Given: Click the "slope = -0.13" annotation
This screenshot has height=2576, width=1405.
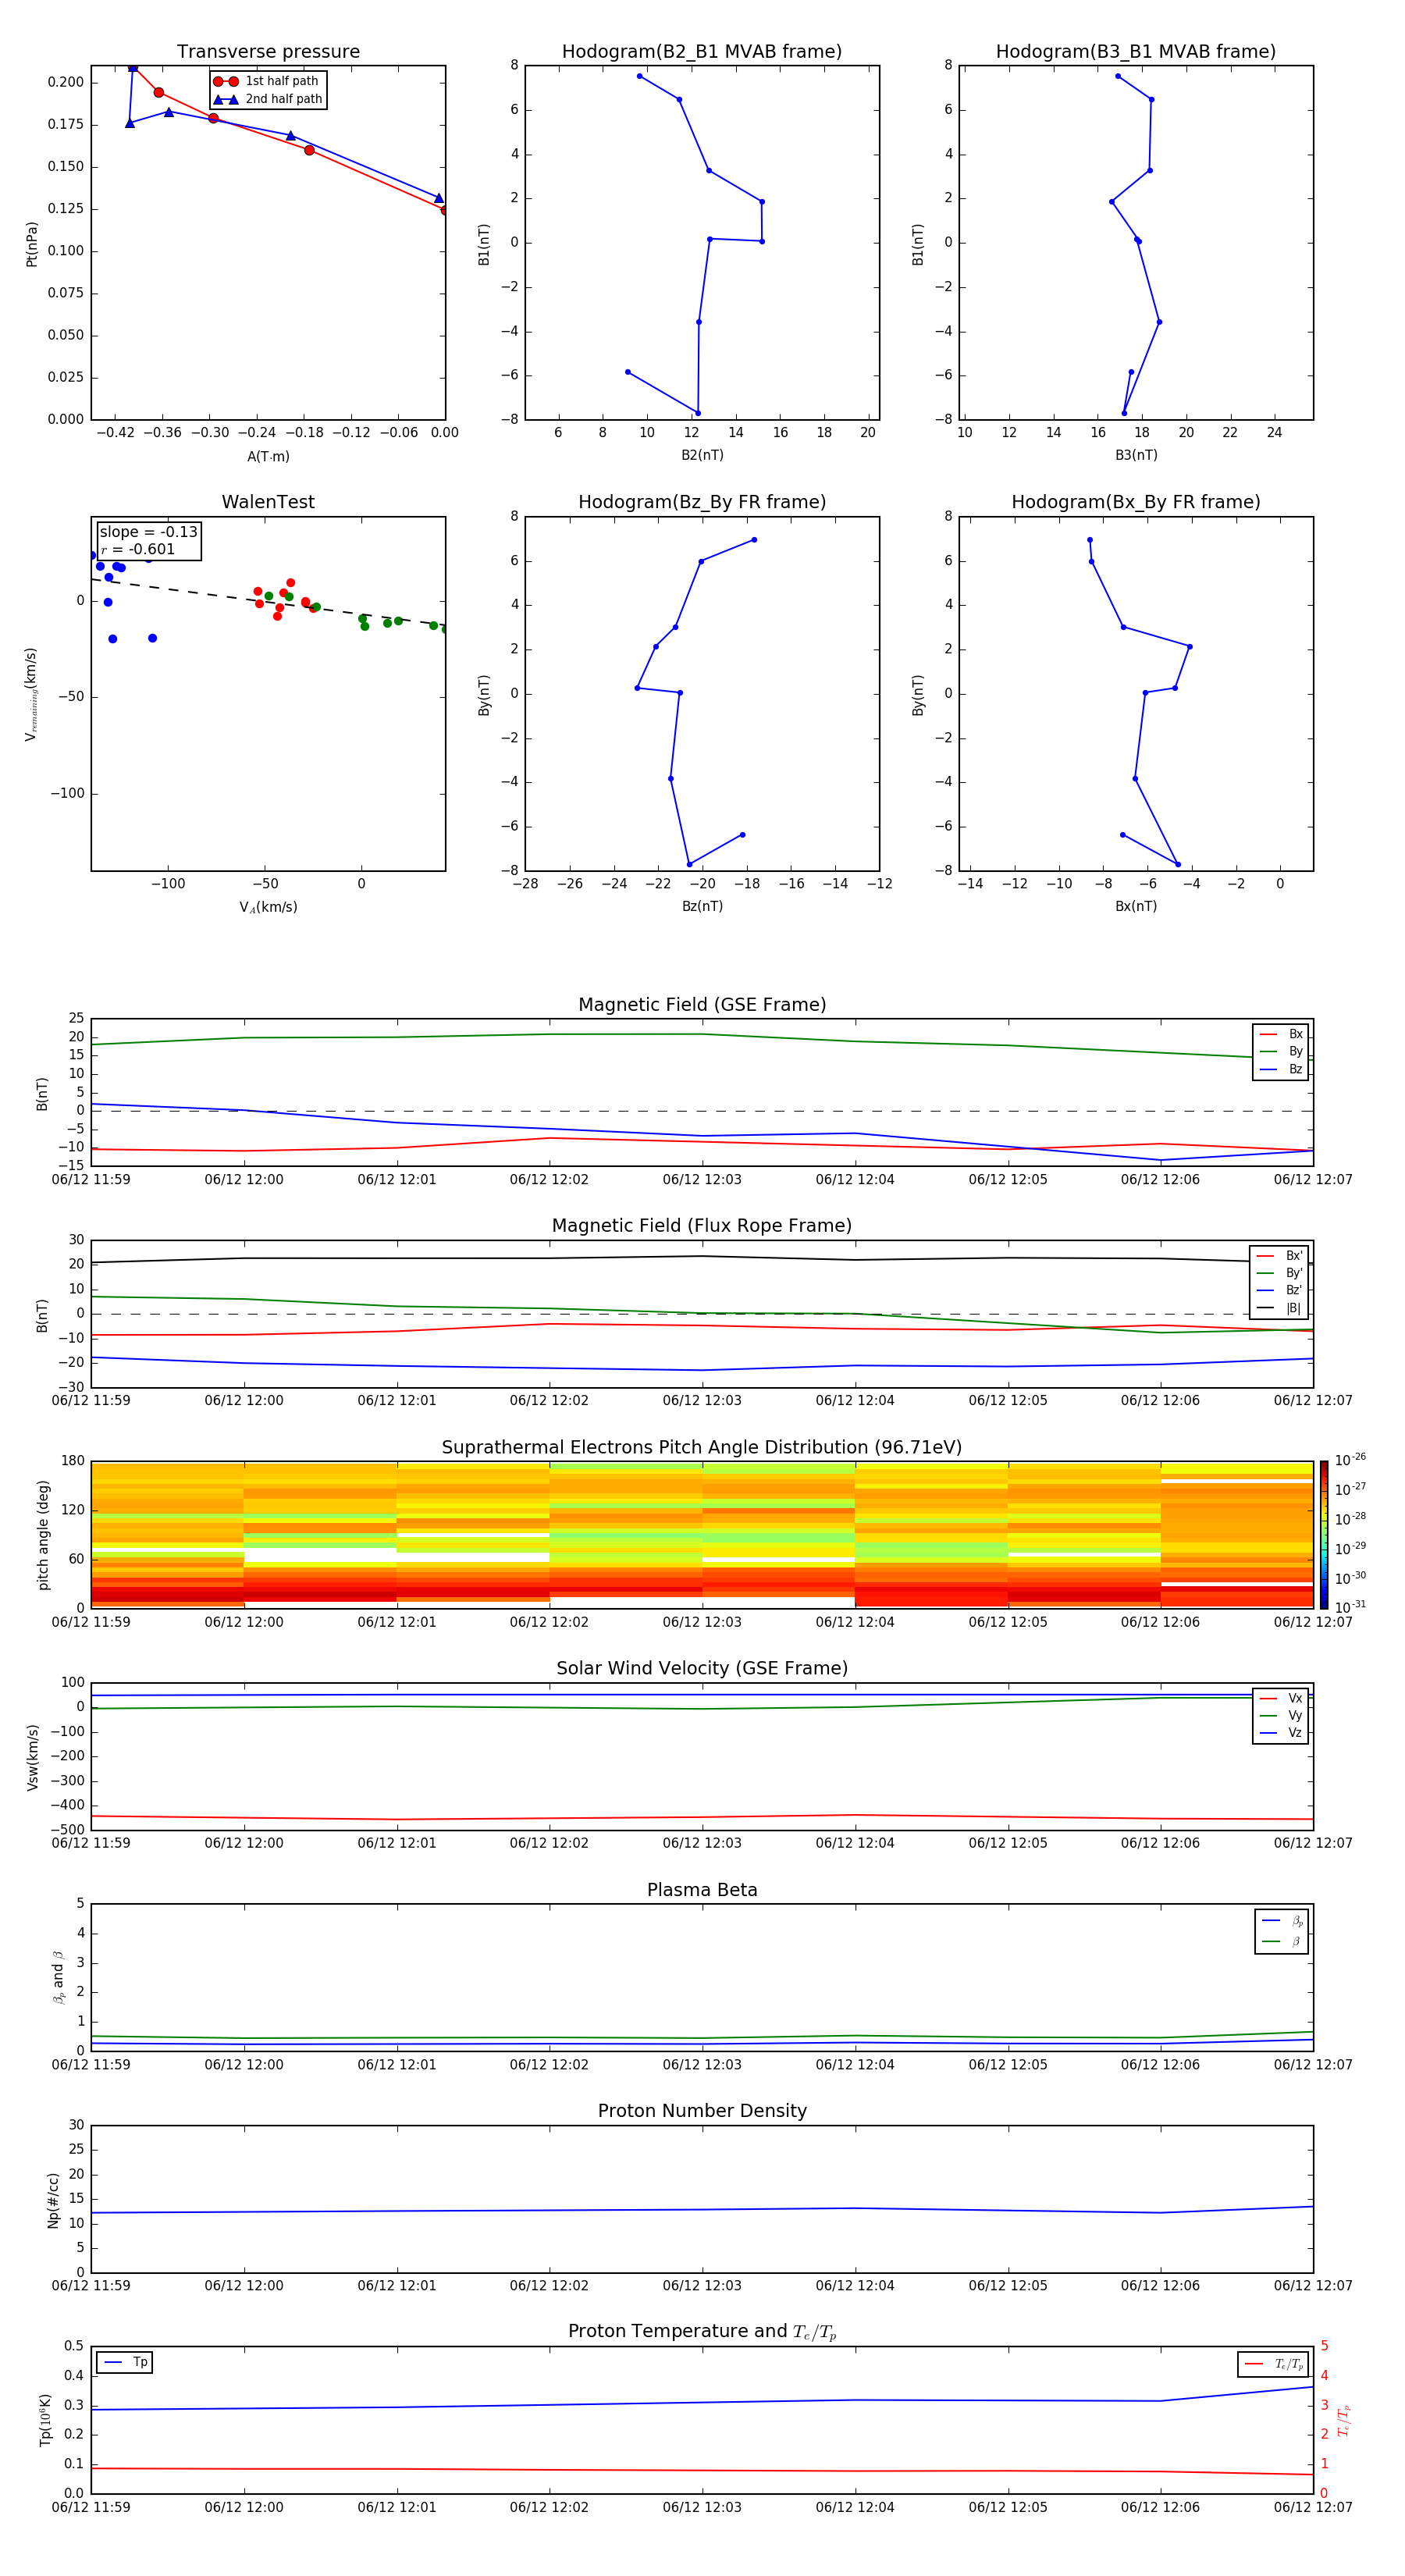Looking at the screenshot, I should click(149, 532).
